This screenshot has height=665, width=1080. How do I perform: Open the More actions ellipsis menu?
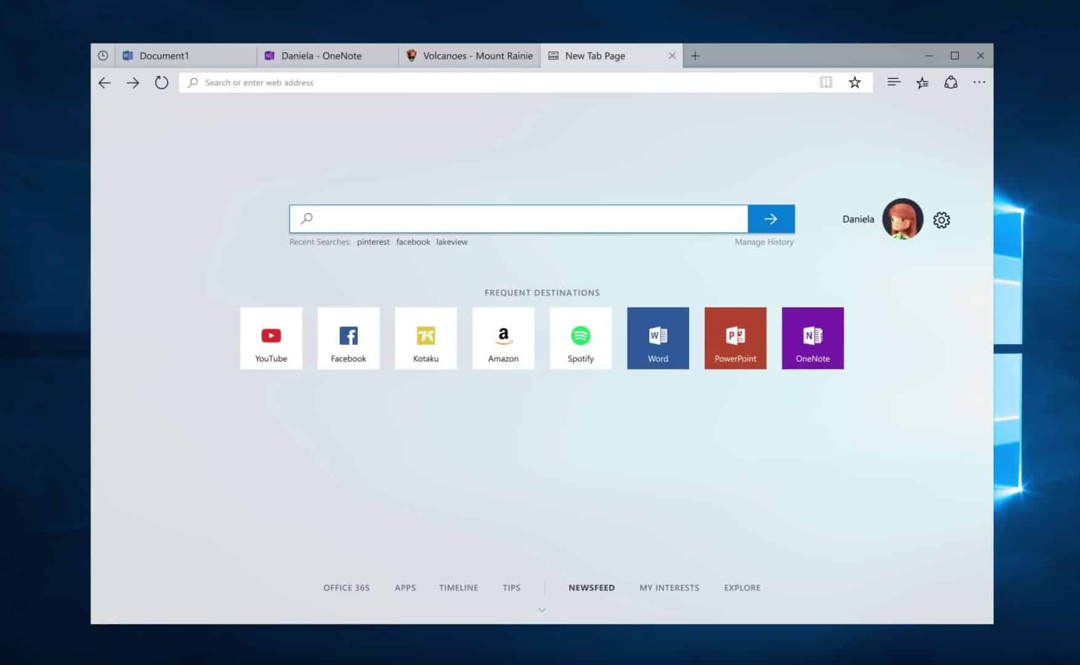point(979,82)
